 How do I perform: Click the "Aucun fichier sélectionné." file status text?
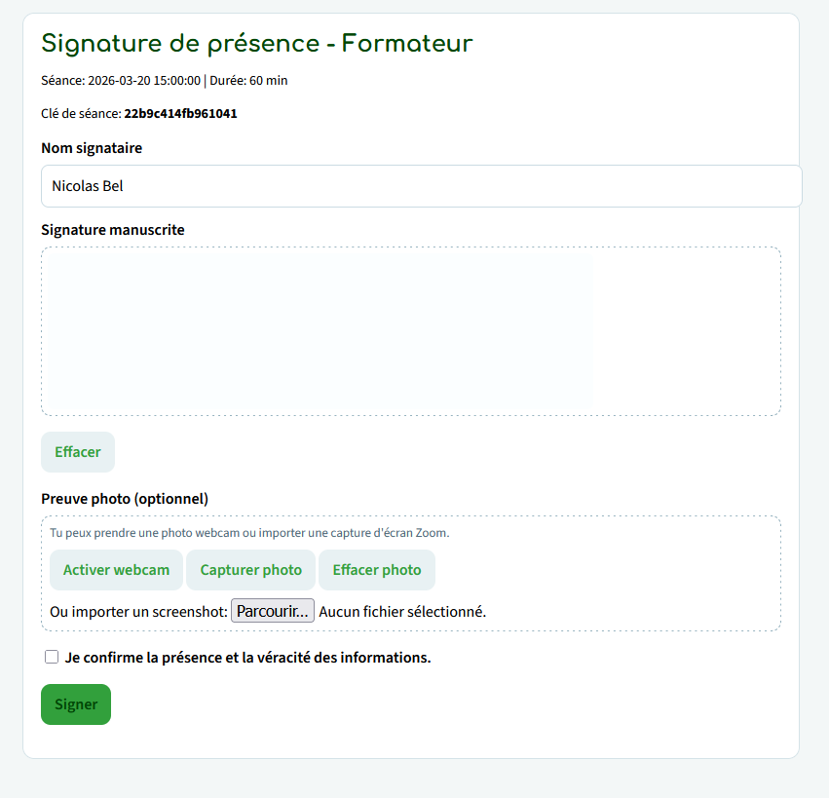click(x=402, y=612)
